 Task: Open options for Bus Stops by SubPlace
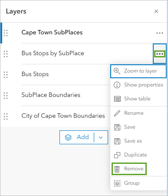tap(160, 54)
